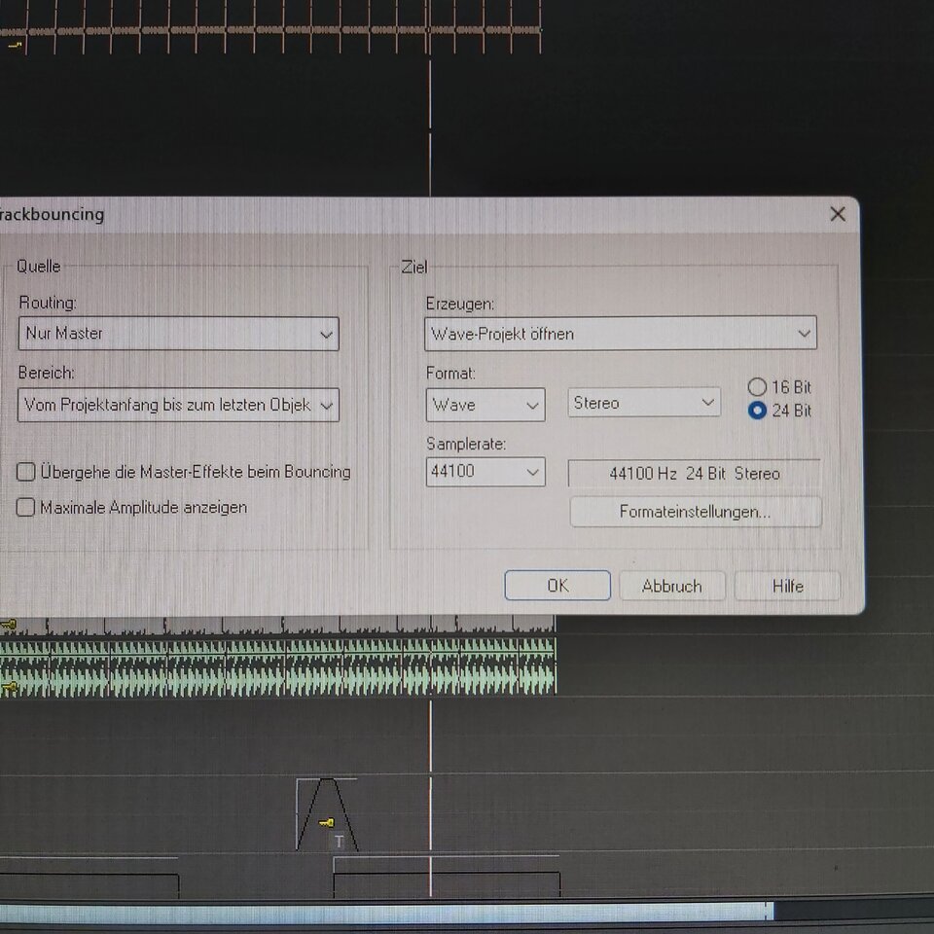Click the yellow lock key at the green waveform's lower edge
Viewport: 934px width, 934px height.
[10, 688]
